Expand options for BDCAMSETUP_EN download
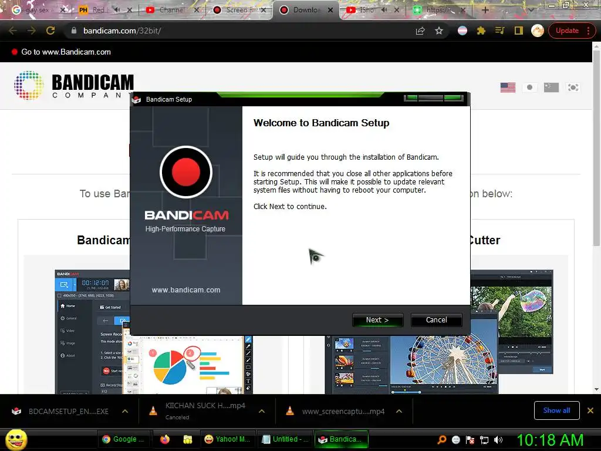The height and width of the screenshot is (451, 601). [x=125, y=411]
